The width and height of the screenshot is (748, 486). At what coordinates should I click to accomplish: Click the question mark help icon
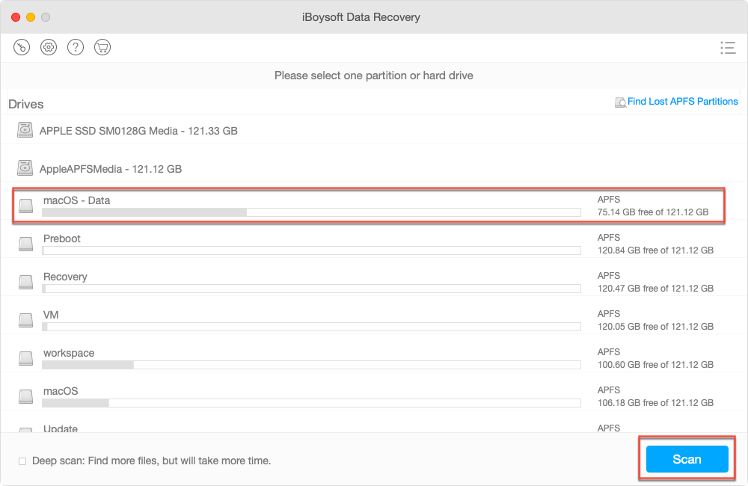point(75,46)
